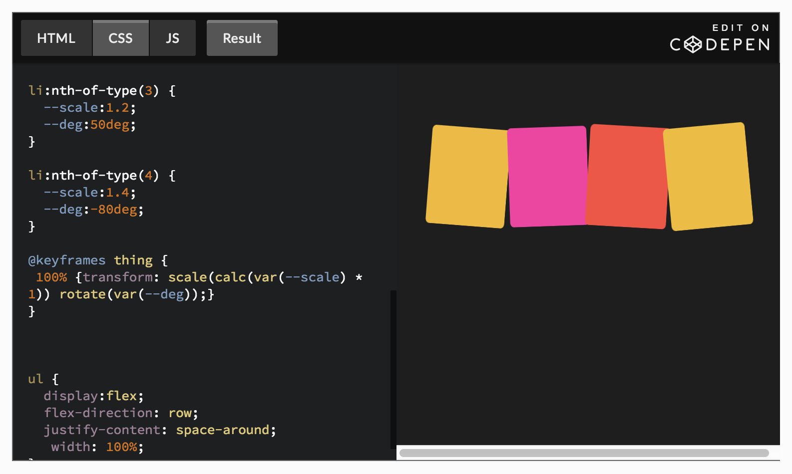
Task: Open the JS tab
Action: click(173, 38)
